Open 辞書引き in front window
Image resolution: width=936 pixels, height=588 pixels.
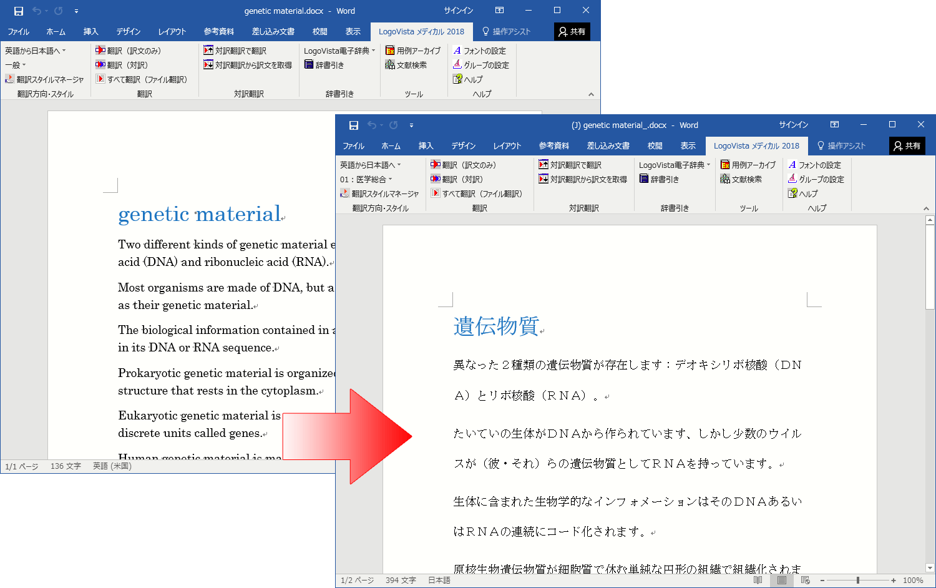(x=660, y=179)
